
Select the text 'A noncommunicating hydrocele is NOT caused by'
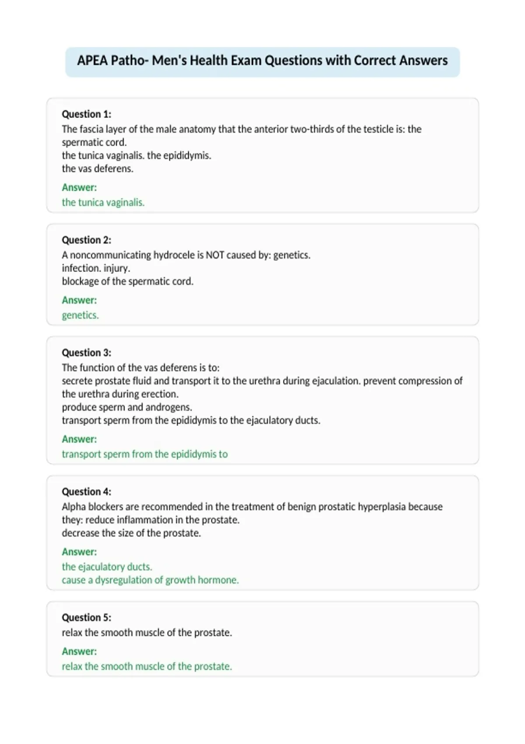pyautogui.click(x=165, y=255)
